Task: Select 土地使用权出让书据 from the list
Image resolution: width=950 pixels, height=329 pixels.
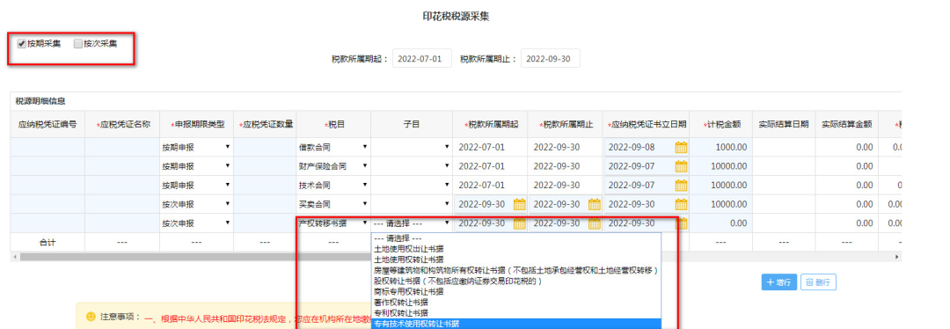Action: click(x=516, y=249)
